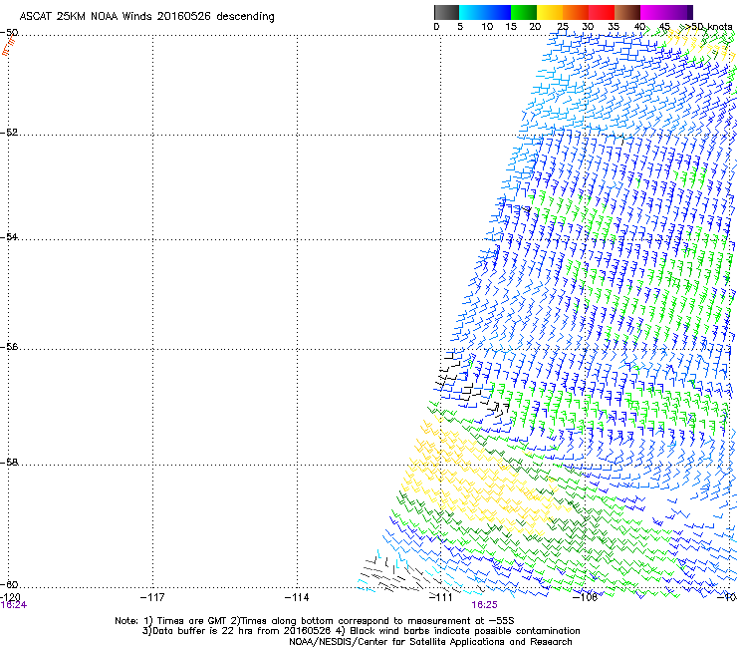
Task: Click the purple "16:25" time label
Action: (x=485, y=605)
